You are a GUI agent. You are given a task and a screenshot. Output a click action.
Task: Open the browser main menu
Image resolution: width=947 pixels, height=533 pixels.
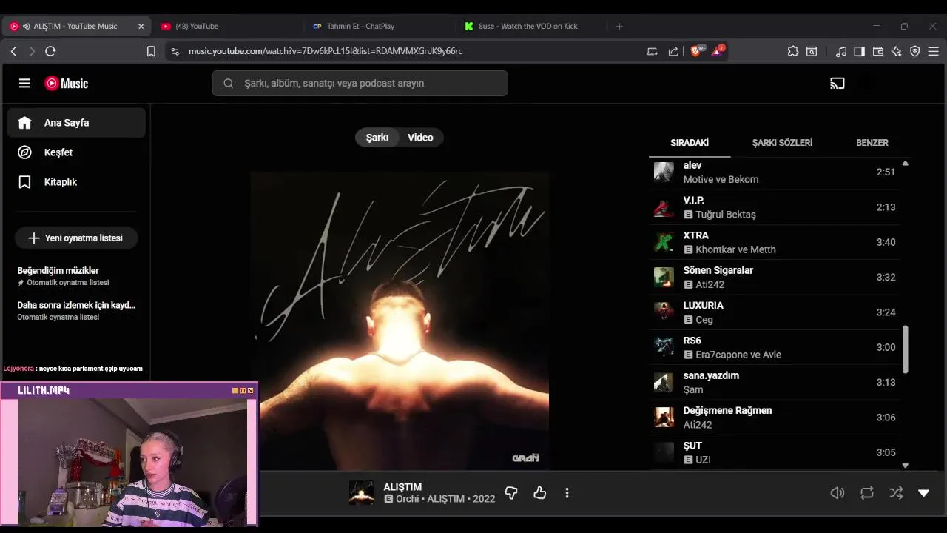pos(934,51)
